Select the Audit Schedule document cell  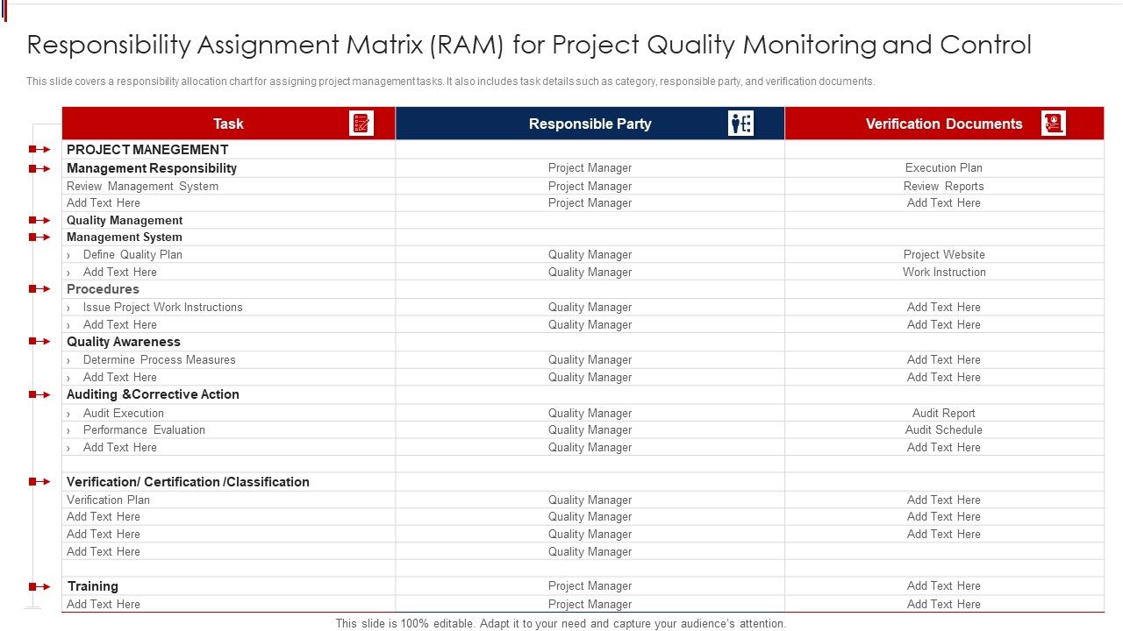[944, 429]
